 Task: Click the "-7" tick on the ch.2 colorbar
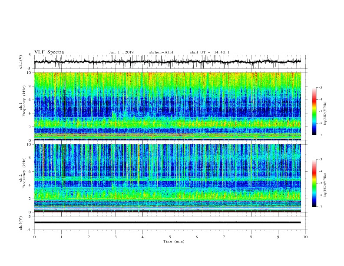pyautogui.click(x=320, y=207)
